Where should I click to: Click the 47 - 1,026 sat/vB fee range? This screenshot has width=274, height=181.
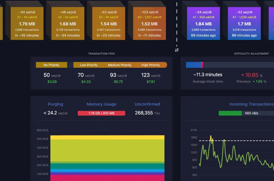244,17
